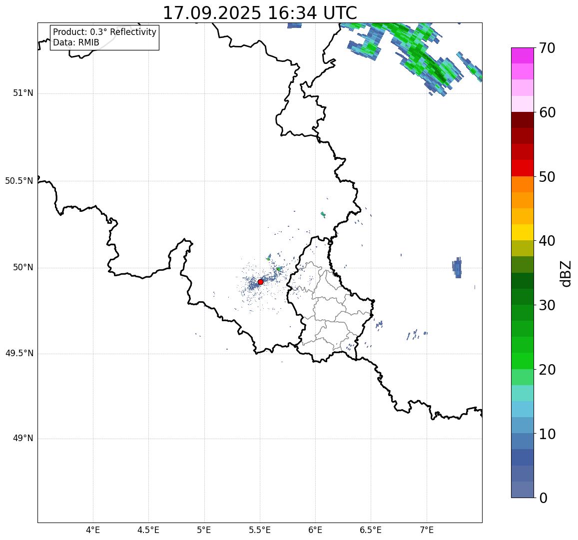Click the colorbar tick label 0
The image size is (578, 540).
click(544, 499)
